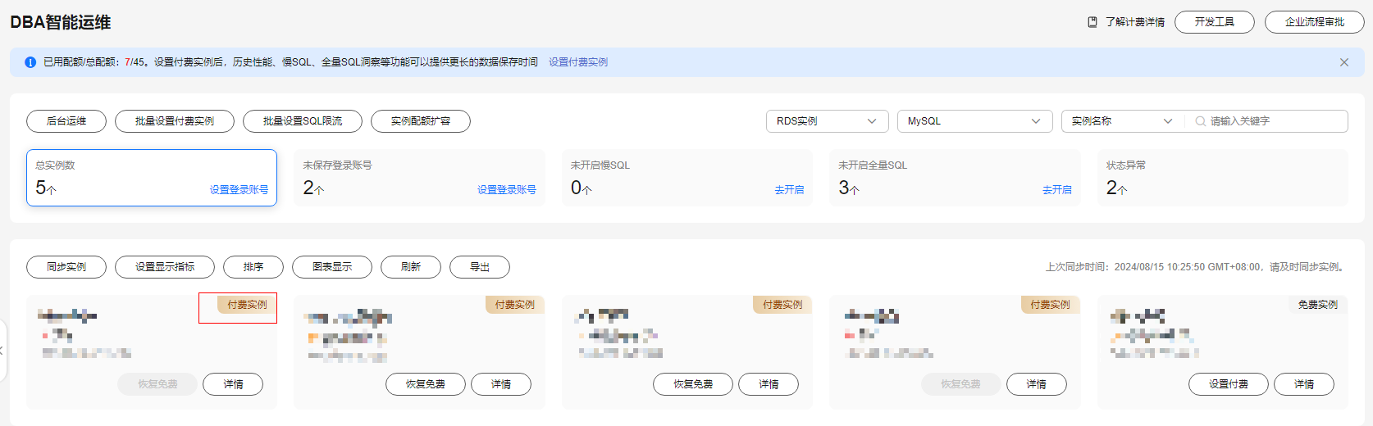Select the 未开启全量SQL summary card
Viewport: 1373px width, 426px height.
pos(955,178)
